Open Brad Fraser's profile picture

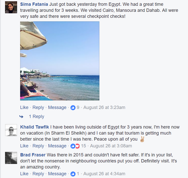pos(11,158)
